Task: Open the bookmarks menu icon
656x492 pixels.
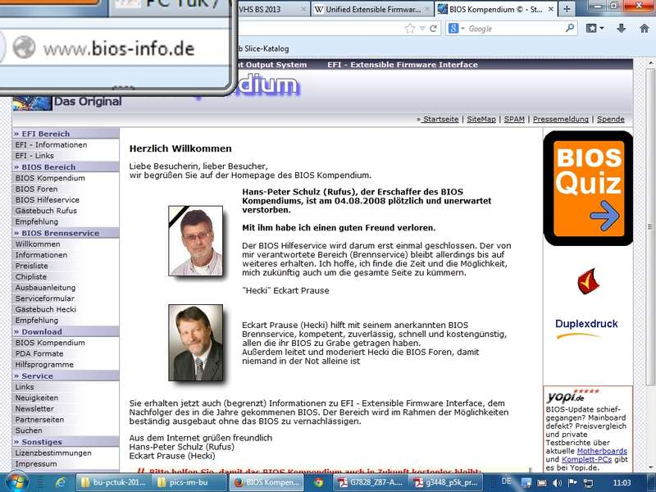Action: coord(594,28)
